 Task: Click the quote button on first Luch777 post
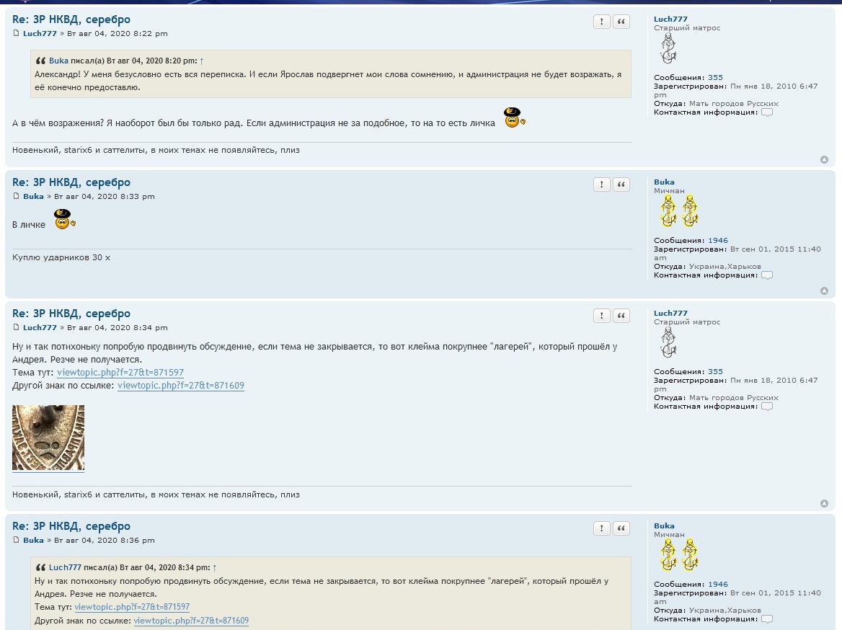pyautogui.click(x=621, y=22)
